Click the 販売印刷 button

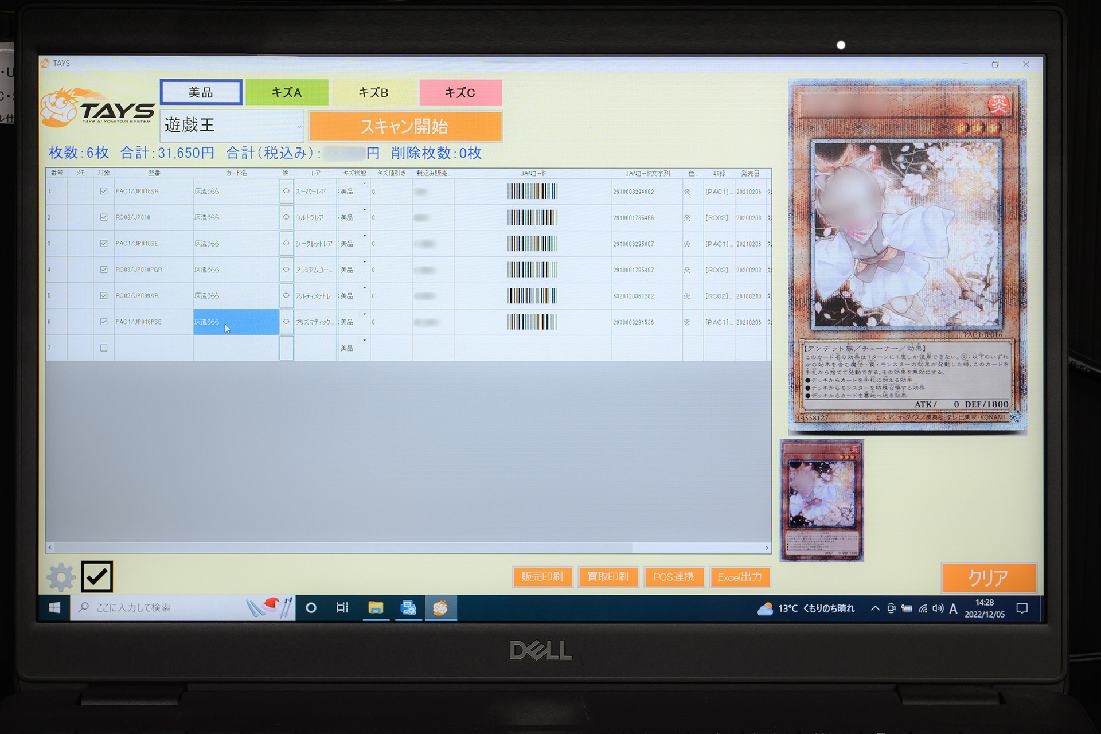click(x=542, y=577)
